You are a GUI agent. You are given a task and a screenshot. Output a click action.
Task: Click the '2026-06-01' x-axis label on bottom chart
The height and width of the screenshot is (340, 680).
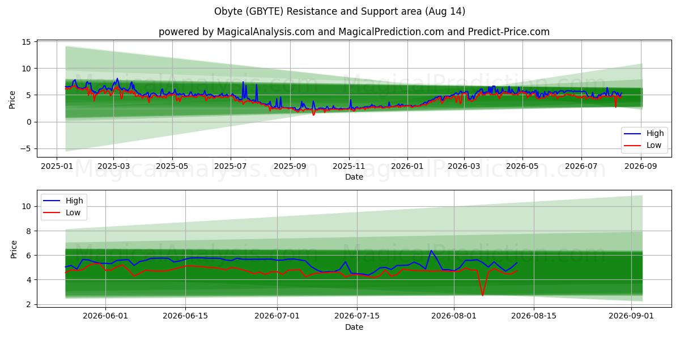(105, 317)
